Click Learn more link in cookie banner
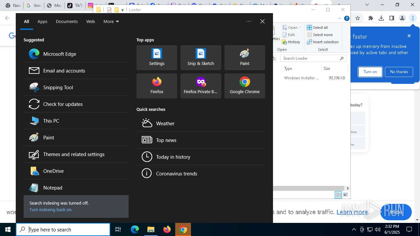Image resolution: width=420 pixels, height=236 pixels. point(352,212)
